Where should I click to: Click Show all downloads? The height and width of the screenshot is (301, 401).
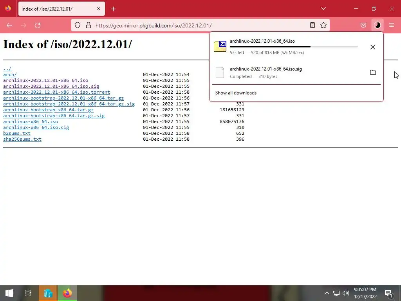click(236, 93)
